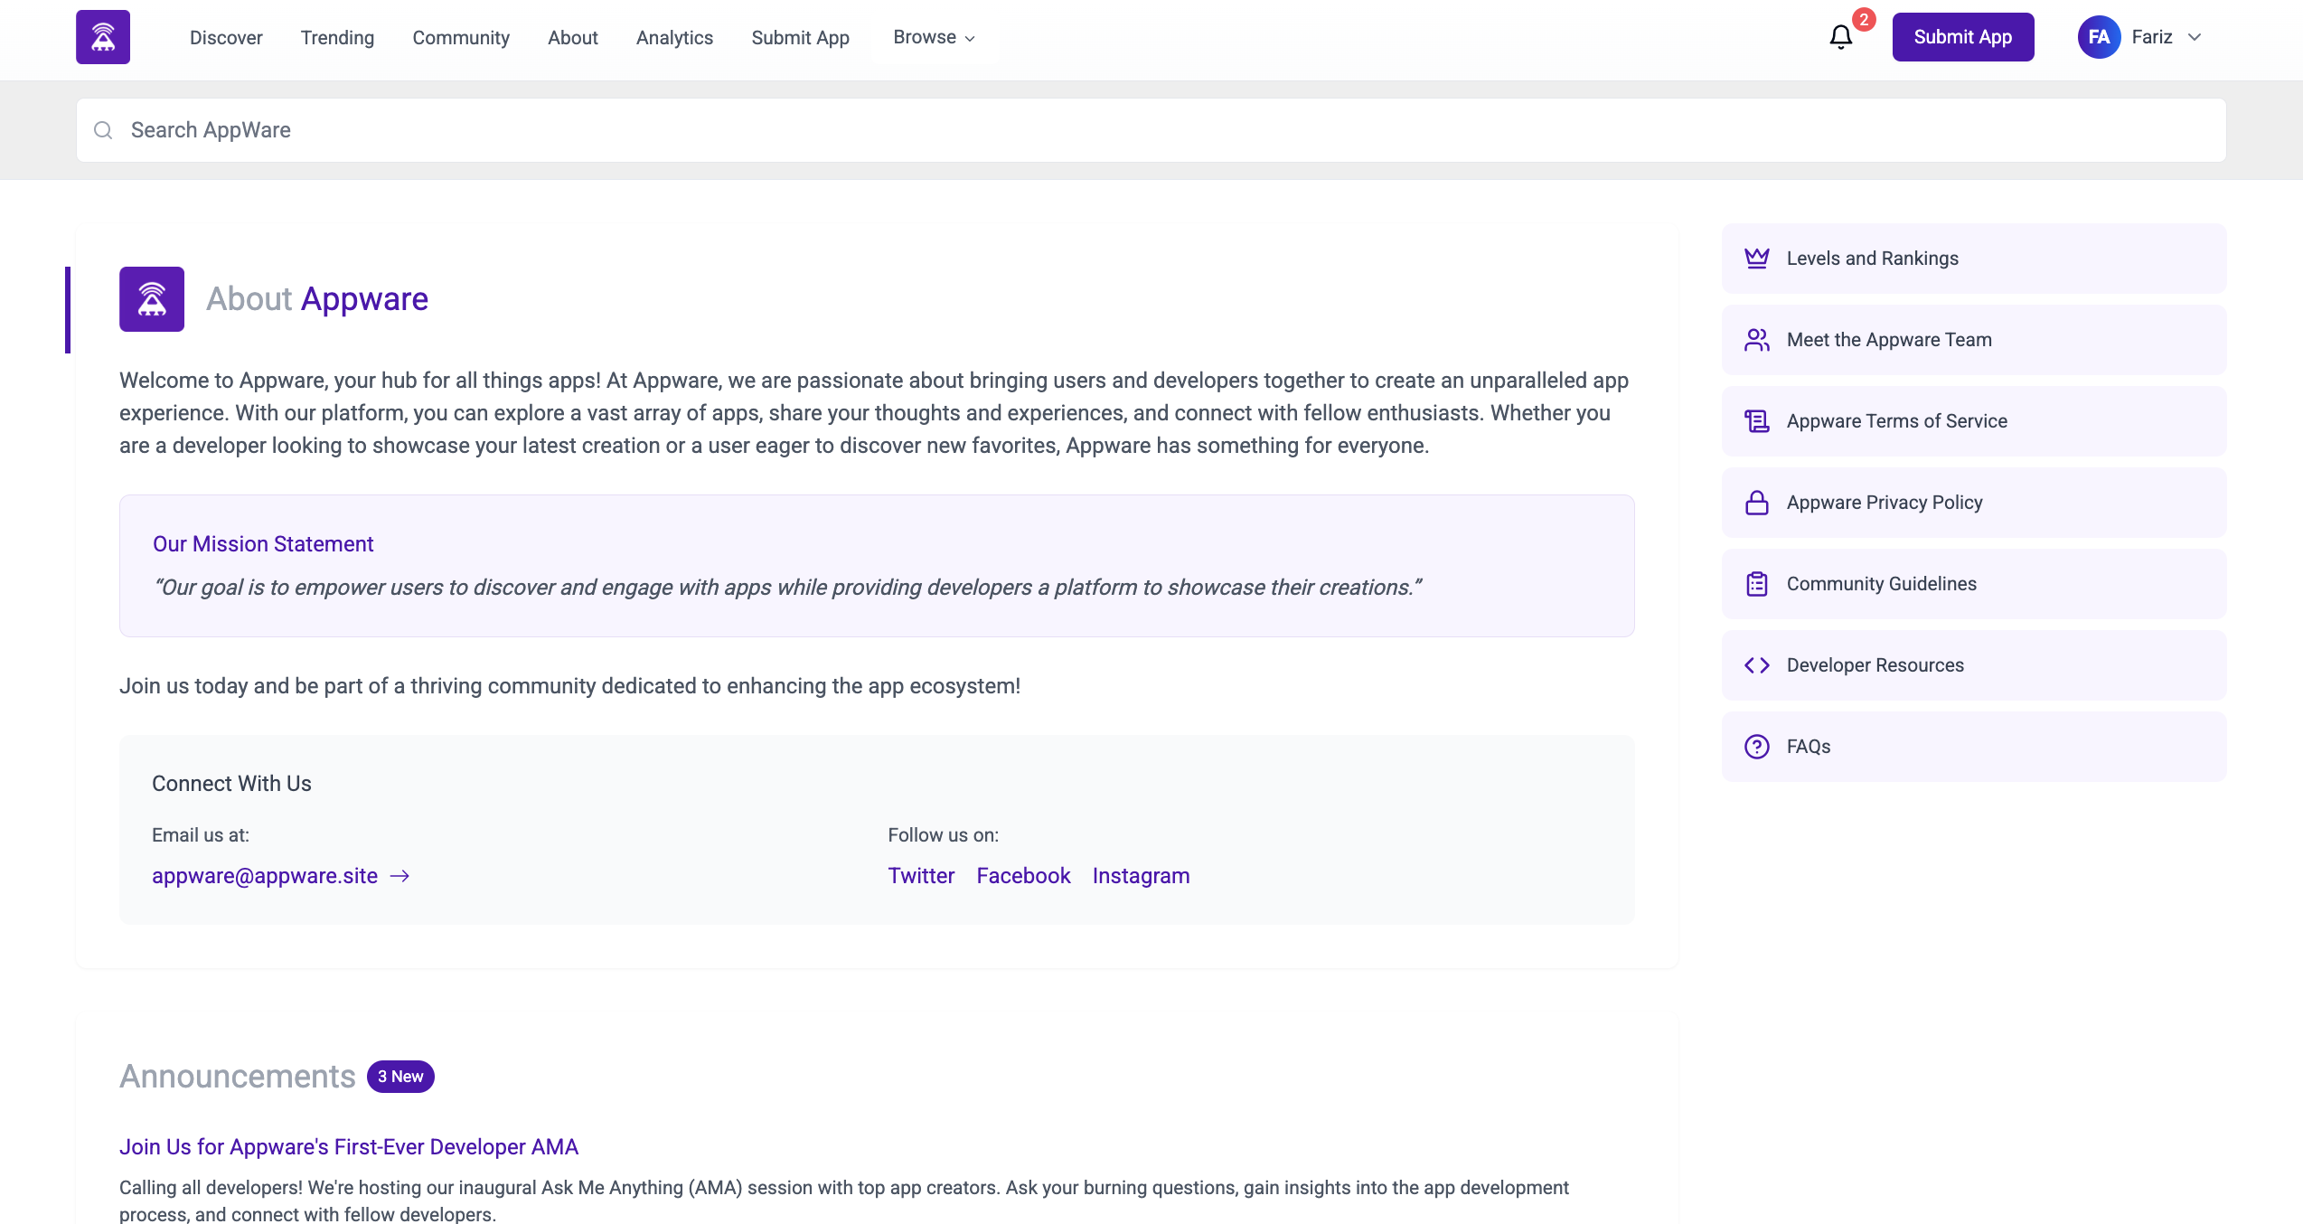This screenshot has width=2303, height=1224.
Task: Click the appware@appware.site email link
Action: [x=265, y=876]
